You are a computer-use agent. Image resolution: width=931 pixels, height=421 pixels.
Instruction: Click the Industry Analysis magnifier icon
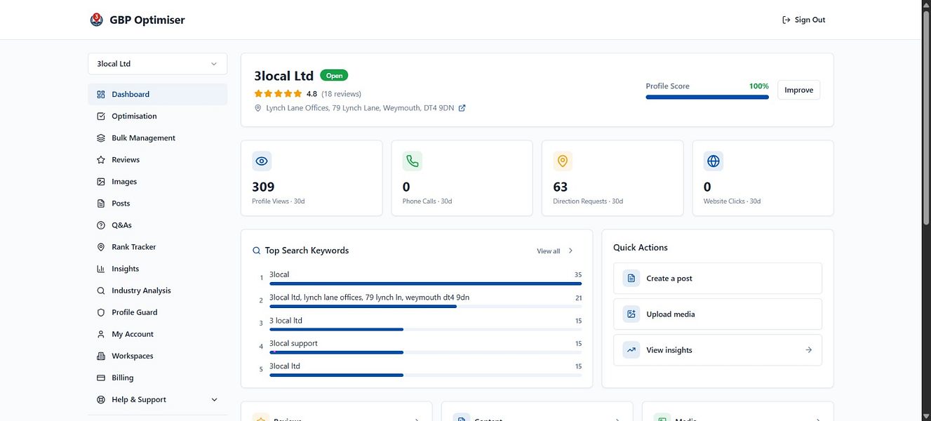click(101, 290)
